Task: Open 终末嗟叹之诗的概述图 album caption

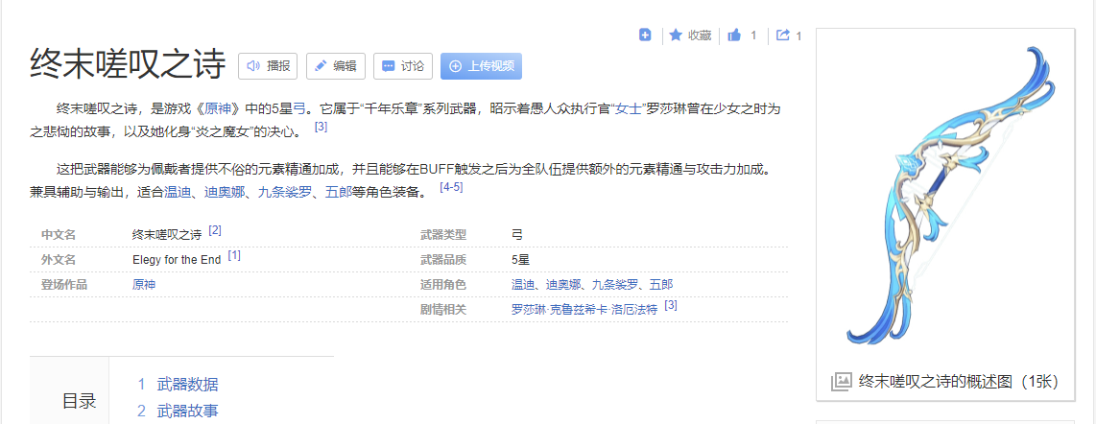Action: 959,382
